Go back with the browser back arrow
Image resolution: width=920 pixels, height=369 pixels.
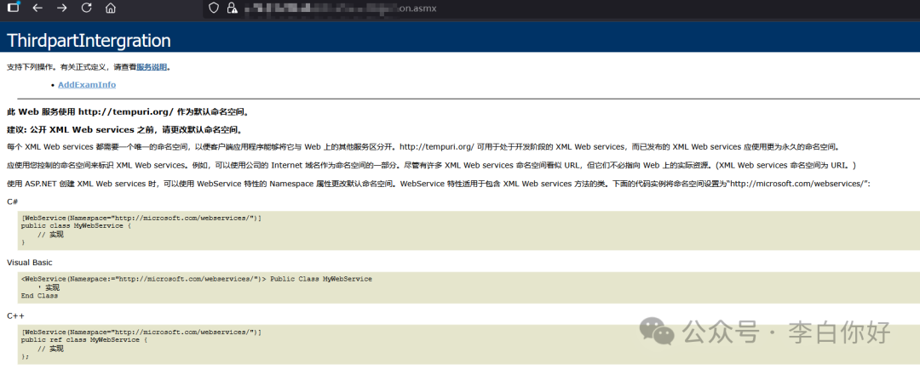point(37,9)
